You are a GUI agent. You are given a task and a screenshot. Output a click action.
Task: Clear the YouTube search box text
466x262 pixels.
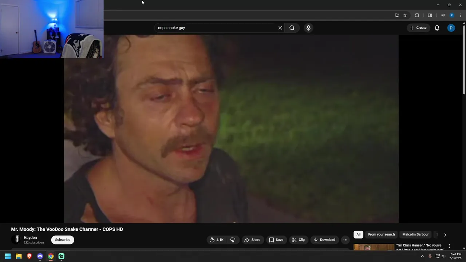(280, 28)
